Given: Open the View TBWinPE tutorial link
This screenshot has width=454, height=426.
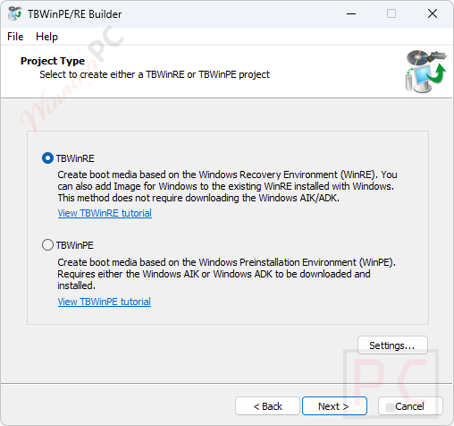Looking at the screenshot, I should point(105,302).
